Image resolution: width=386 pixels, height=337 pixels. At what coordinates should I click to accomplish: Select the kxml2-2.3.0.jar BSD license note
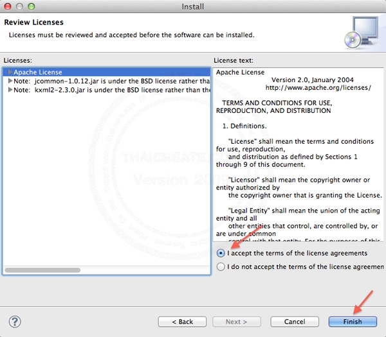pos(107,90)
